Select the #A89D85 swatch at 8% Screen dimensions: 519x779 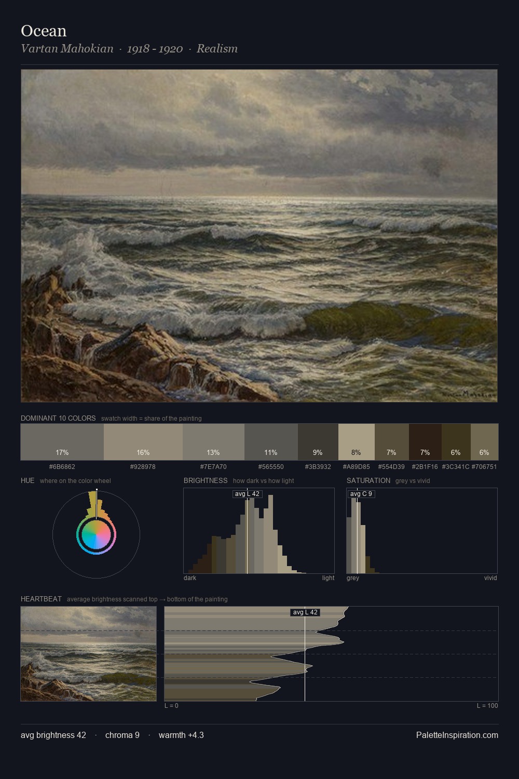click(357, 442)
